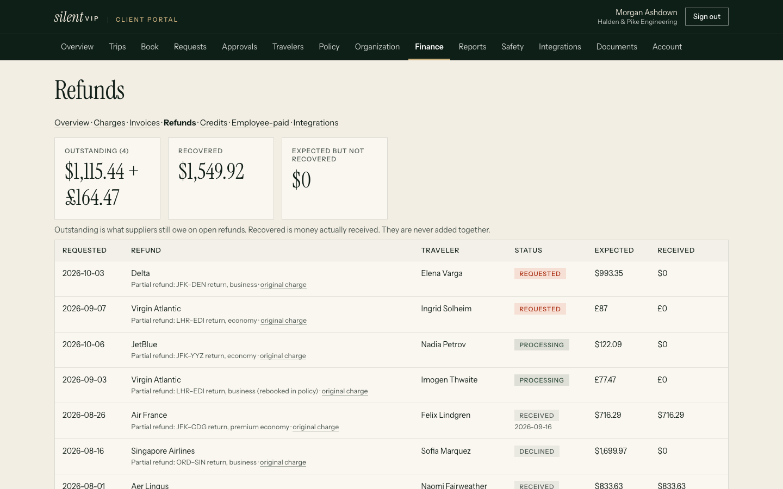Viewport: 783px width, 489px height.
Task: Go to the Documents tab
Action: 617,47
